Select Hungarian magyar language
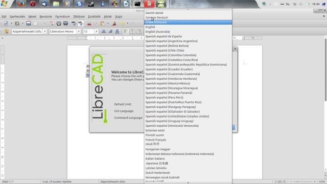The width and height of the screenshot is (327, 184). pos(188,149)
